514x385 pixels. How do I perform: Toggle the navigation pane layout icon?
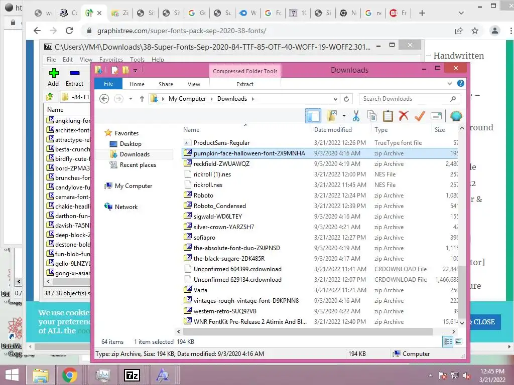tap(313, 116)
